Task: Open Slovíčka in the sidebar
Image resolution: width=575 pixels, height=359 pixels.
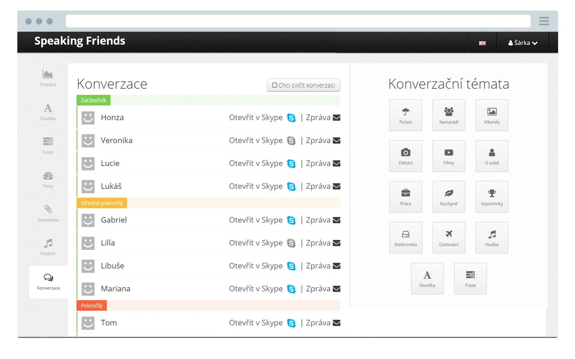Action: 48,112
